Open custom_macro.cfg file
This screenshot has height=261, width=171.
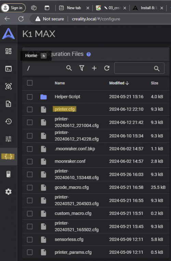pos(73,213)
